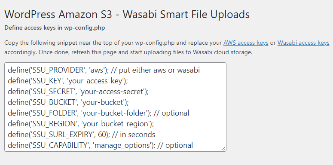The width and height of the screenshot is (333, 165).
Task: Click the 'your-bucket-folder' placeholder value
Action: coord(114,113)
